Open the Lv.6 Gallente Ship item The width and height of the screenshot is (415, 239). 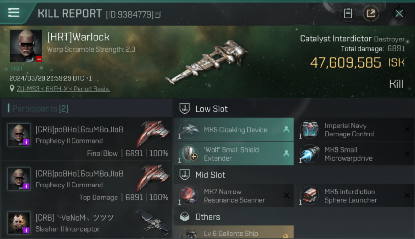point(234,232)
